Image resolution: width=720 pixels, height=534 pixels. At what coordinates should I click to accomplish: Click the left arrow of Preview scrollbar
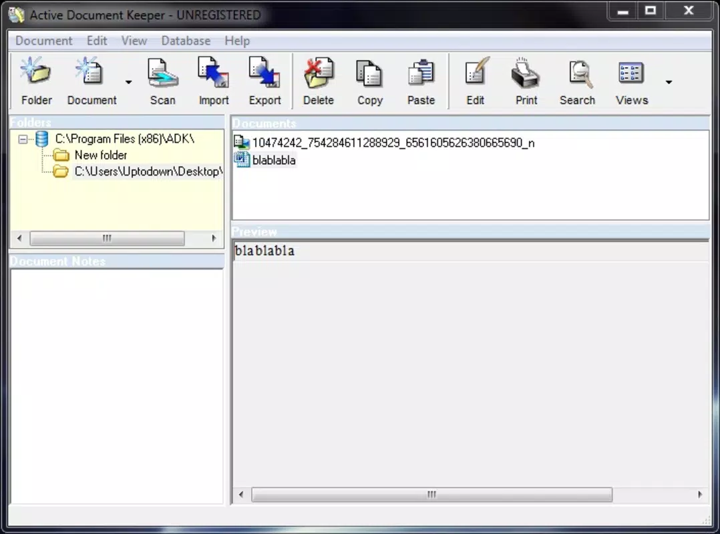[x=241, y=495]
